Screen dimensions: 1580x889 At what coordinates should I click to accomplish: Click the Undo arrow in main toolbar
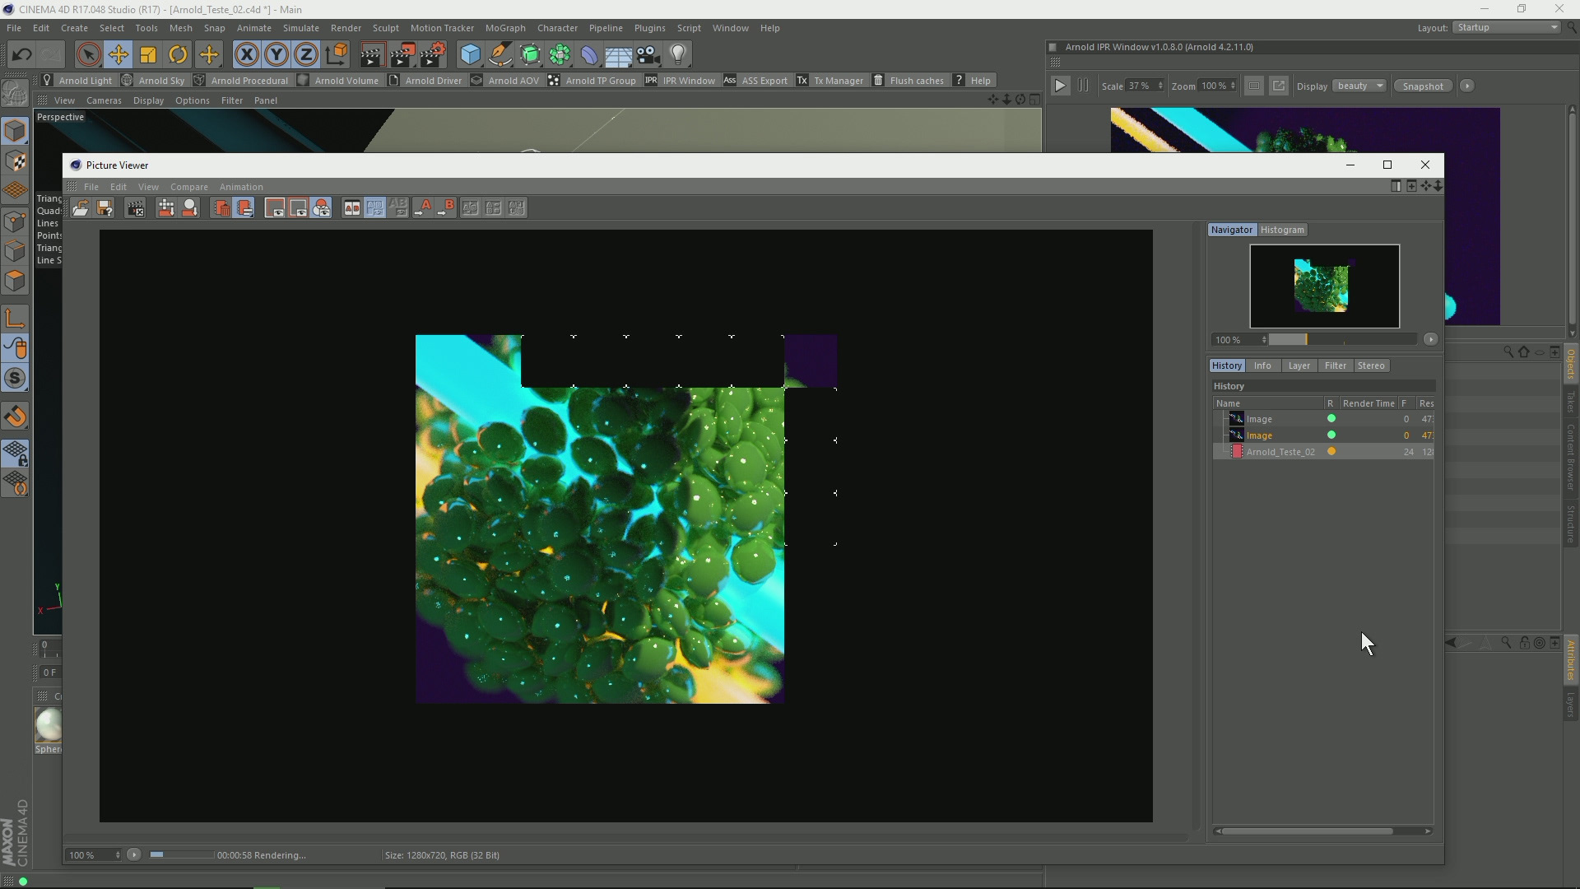point(21,55)
